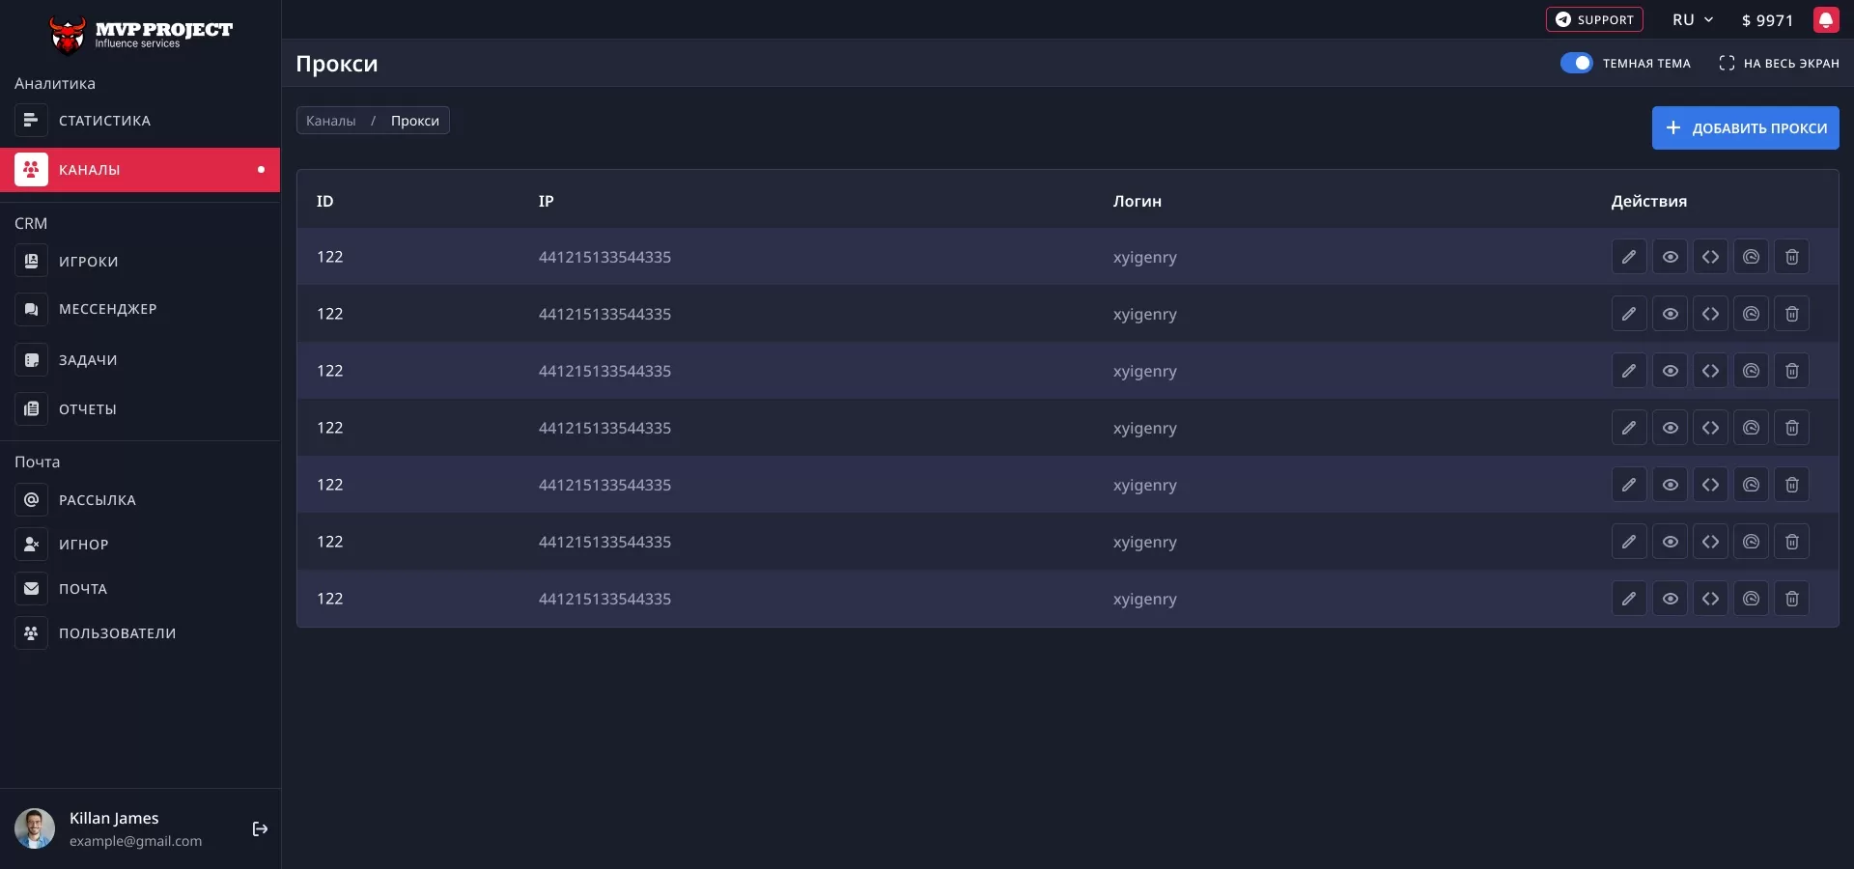1854x869 pixels.
Task: Open code view for the second proxy row
Action: tap(1710, 314)
